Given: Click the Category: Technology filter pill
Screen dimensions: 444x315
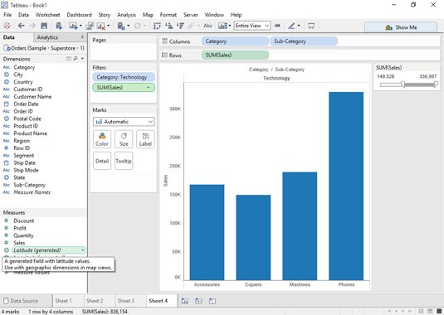Looking at the screenshot, I should pos(124,77).
